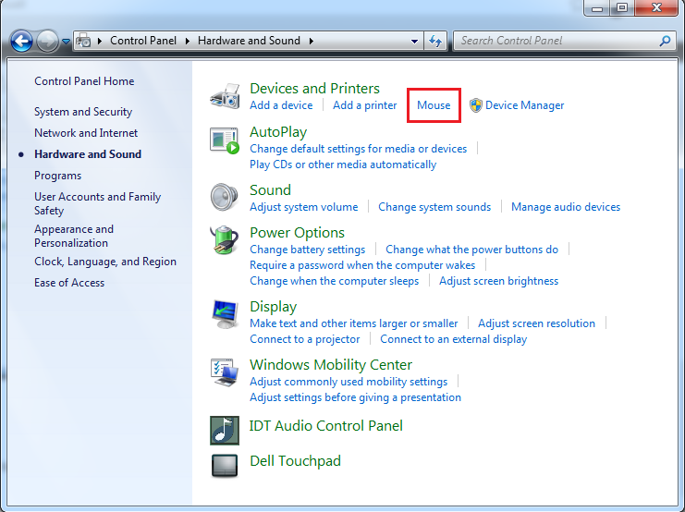Open the Dell Touchpad icon
685x512 pixels.
[x=226, y=464]
